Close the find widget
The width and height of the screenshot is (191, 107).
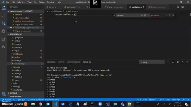coord(173,15)
